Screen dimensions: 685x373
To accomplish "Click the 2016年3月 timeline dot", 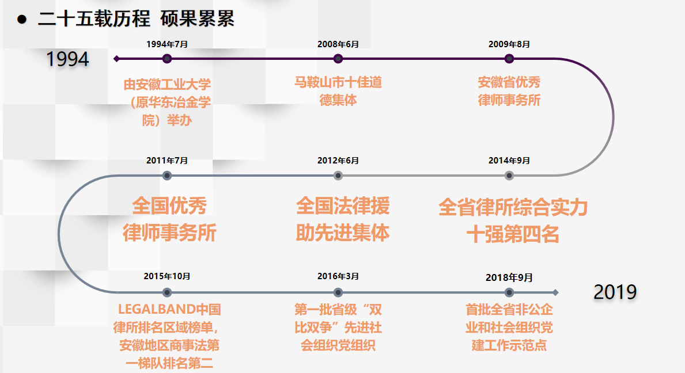I will (x=338, y=292).
